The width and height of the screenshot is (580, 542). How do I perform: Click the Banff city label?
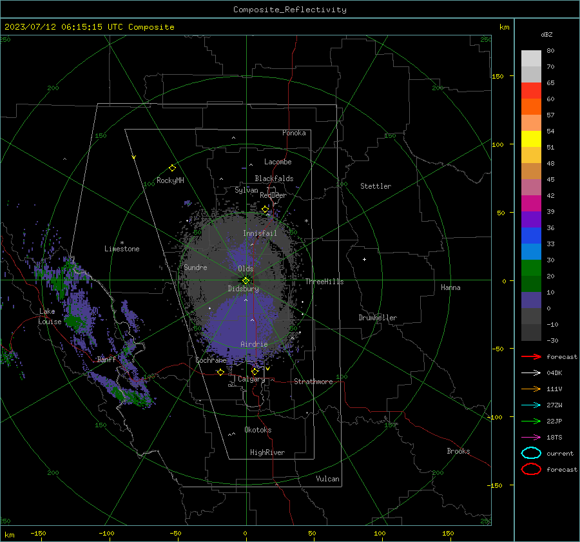(106, 359)
